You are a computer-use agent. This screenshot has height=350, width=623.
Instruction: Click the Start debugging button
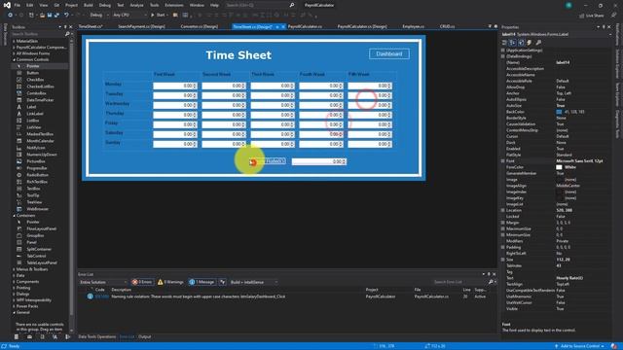click(x=158, y=16)
